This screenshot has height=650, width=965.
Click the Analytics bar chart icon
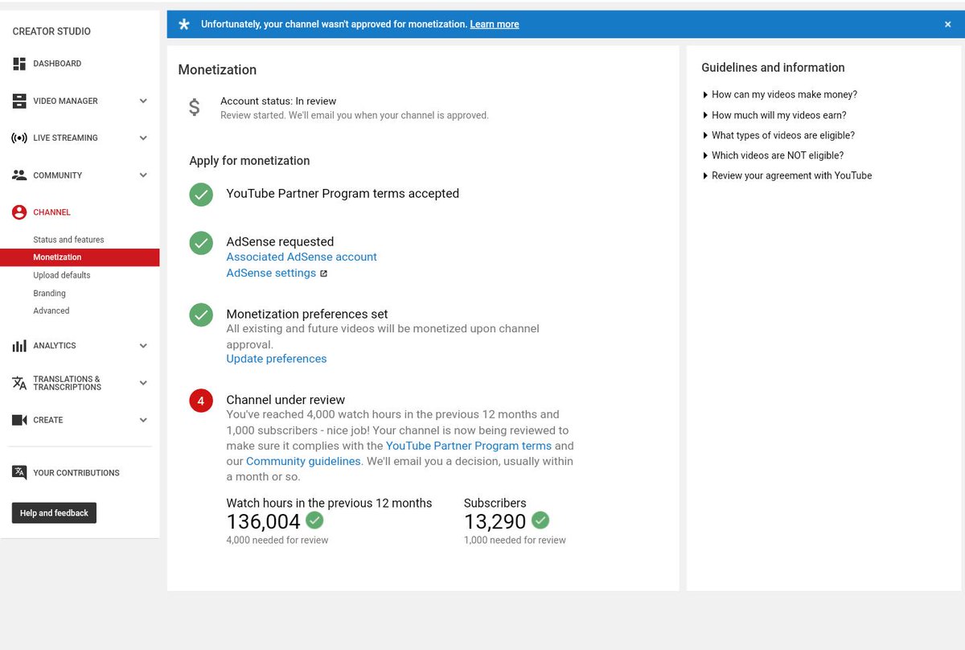click(19, 346)
